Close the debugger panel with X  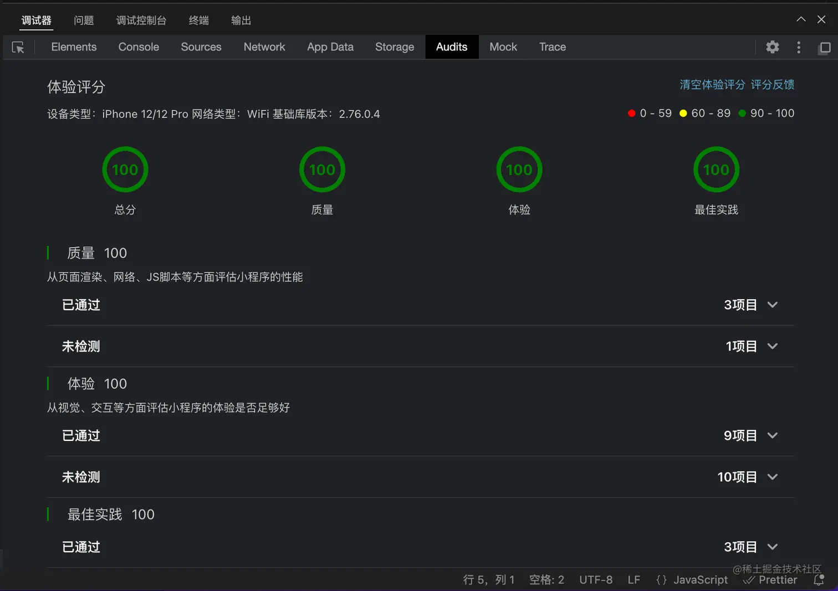coord(821,19)
